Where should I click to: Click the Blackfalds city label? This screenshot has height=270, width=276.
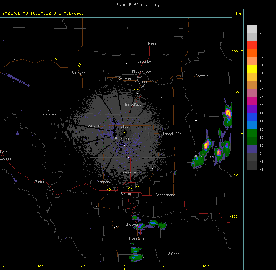coord(141,72)
